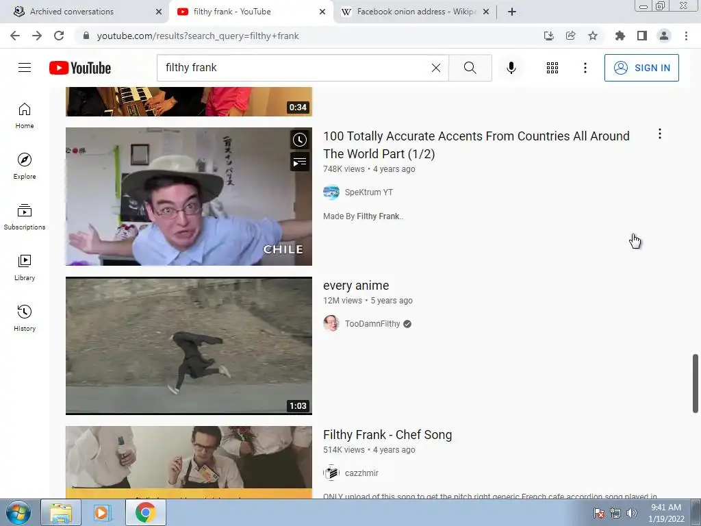Visit SpeKtrum YT channel name
This screenshot has width=701, height=526.
(x=369, y=192)
